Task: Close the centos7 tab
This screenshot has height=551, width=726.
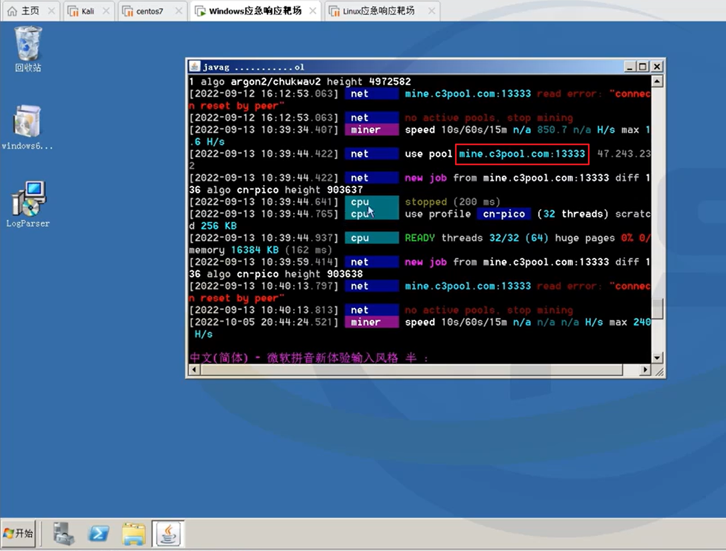Action: click(179, 11)
